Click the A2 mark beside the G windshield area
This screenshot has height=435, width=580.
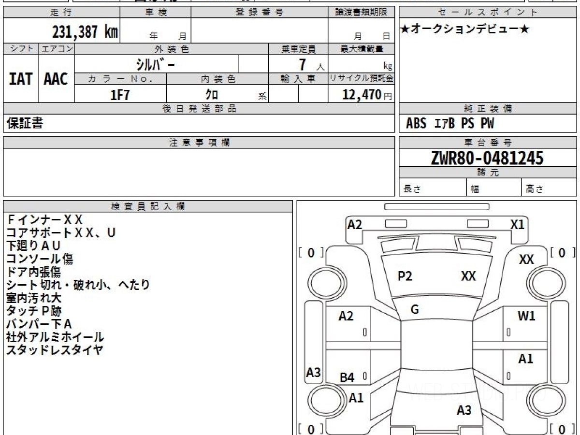[346, 317]
